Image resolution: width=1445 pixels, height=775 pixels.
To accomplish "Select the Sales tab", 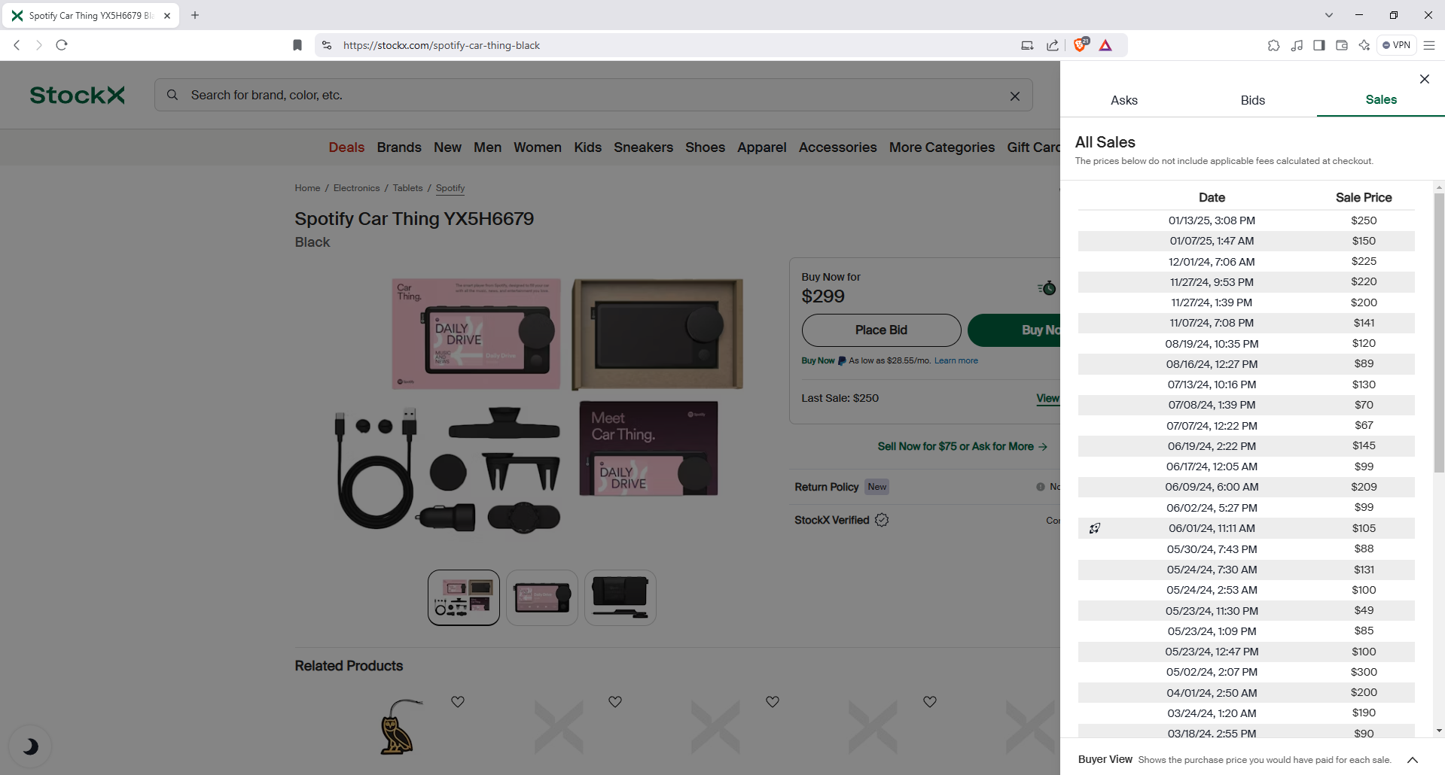I will pos(1381,100).
